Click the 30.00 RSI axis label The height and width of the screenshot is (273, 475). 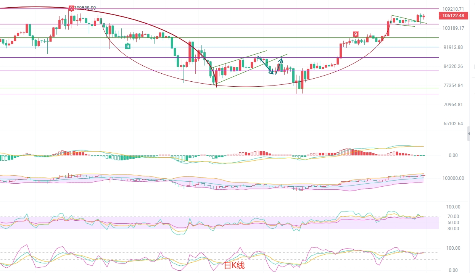click(453, 229)
